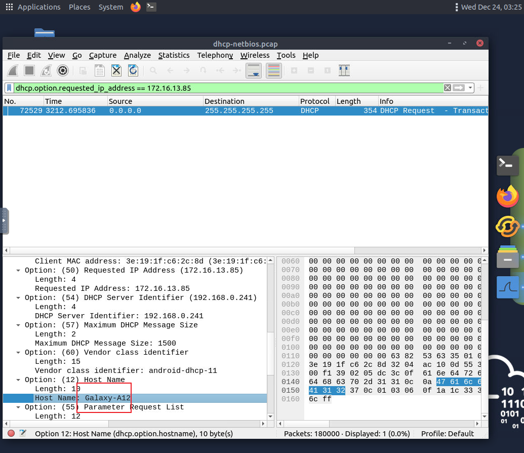Image resolution: width=524 pixels, height=453 pixels.
Task: Add a filter button plus
Action: [x=480, y=88]
